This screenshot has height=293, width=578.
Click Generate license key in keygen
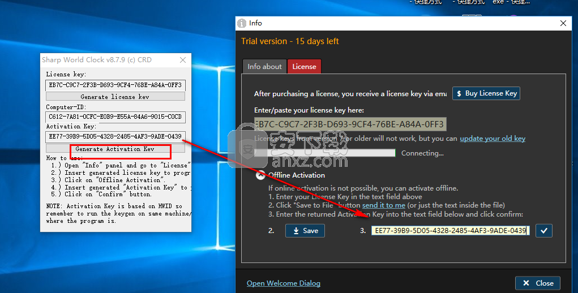point(115,96)
